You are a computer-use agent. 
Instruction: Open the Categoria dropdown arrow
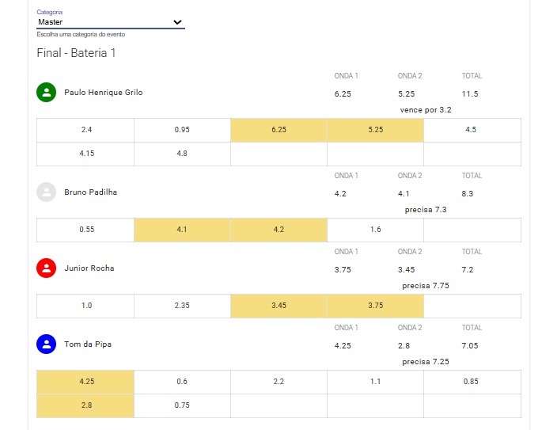[x=177, y=22]
